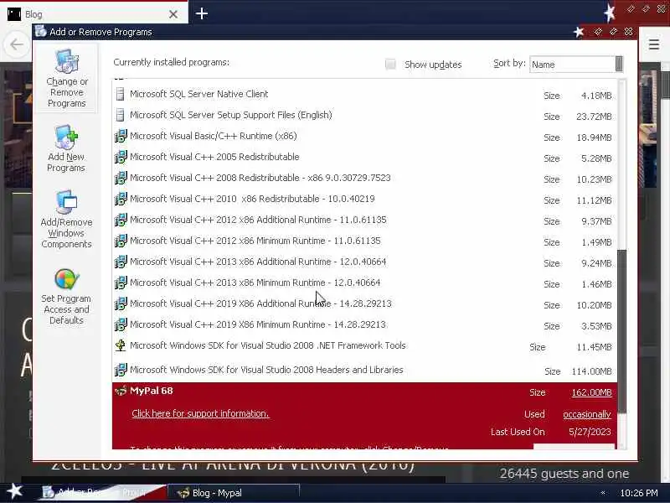This screenshot has width=670, height=503.
Task: Select Microsoft SQL Server Native Client entry
Action: click(364, 94)
